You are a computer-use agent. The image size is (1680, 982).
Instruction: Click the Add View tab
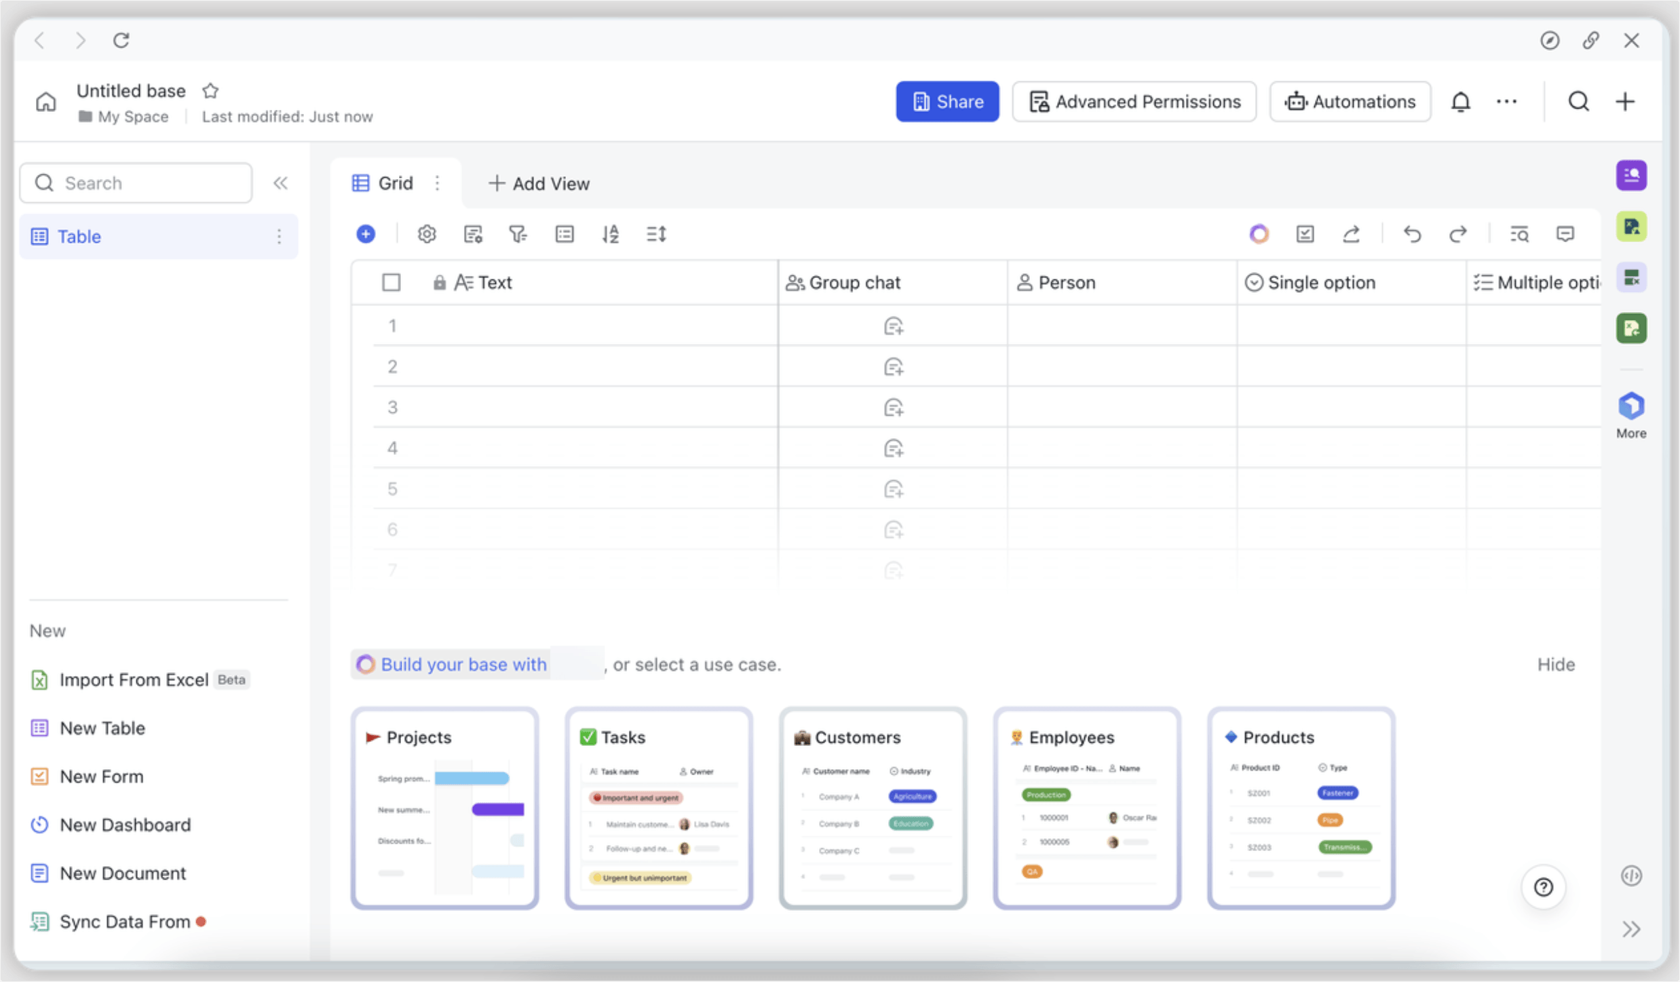[539, 184]
